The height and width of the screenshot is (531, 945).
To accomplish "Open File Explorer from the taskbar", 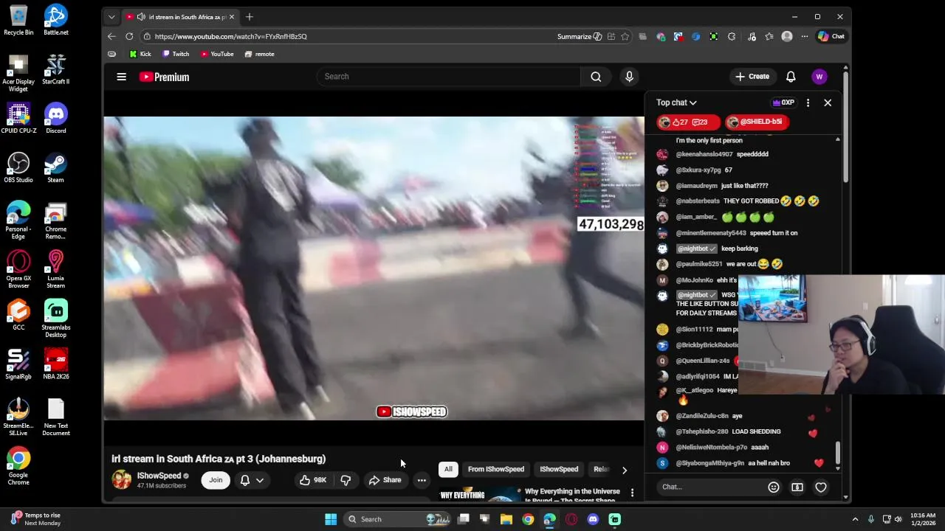I will click(506, 519).
